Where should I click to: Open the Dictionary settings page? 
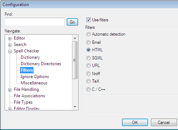pyautogui.click(x=30, y=57)
